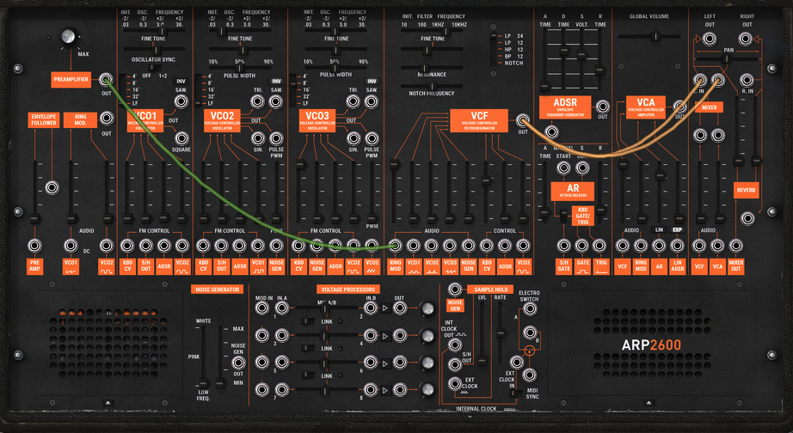Click the VCO1 octave range selector switch
This screenshot has height=433, width=793.
pos(122,89)
